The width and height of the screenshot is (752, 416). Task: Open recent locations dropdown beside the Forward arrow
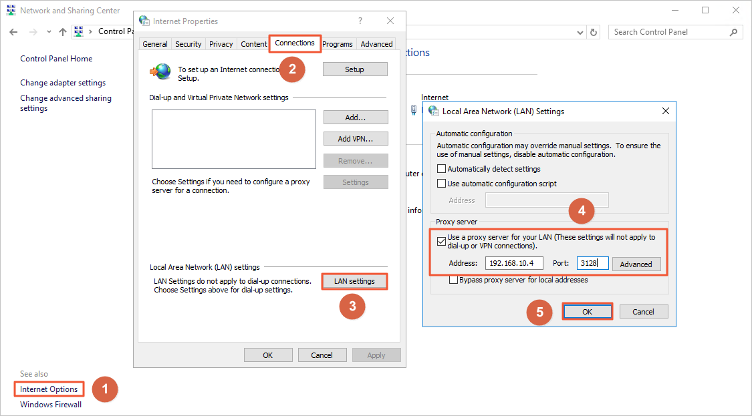point(49,32)
